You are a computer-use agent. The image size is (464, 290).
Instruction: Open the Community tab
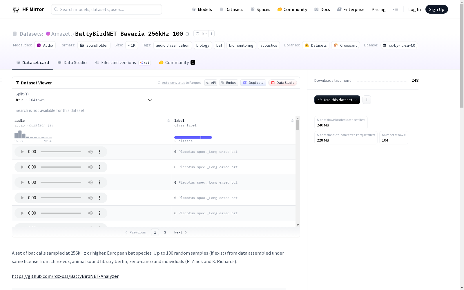coord(177,63)
